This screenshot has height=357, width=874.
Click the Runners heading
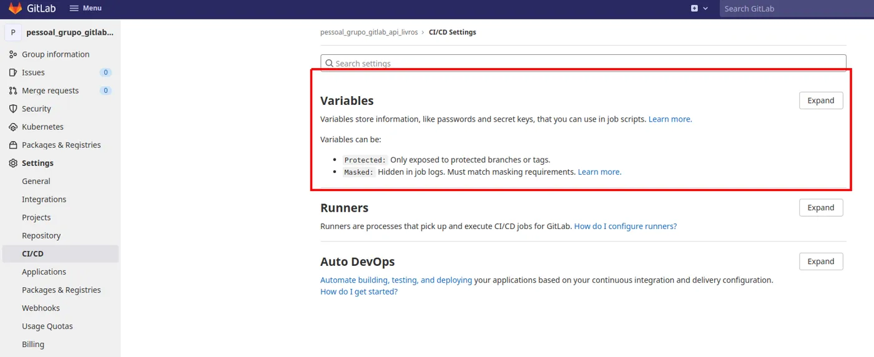point(344,208)
